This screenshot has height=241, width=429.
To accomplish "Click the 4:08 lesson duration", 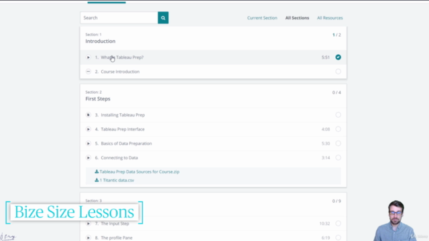I will tap(326, 129).
